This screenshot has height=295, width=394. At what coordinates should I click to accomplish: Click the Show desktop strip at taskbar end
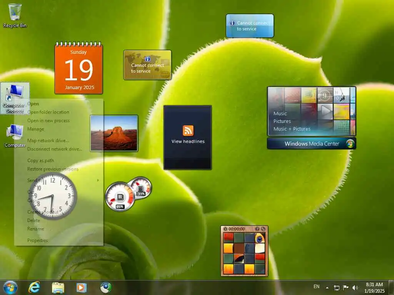click(392, 287)
